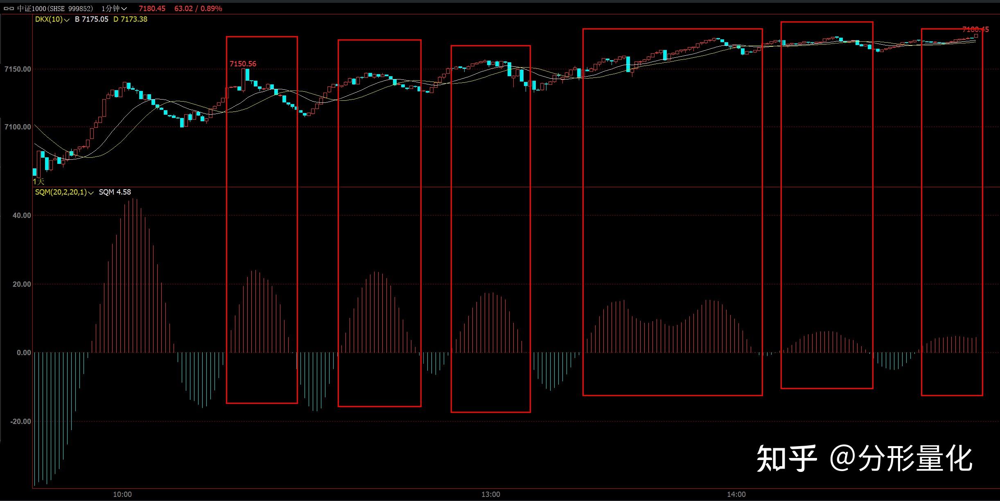Click the yellow 1天 day marker

point(38,181)
